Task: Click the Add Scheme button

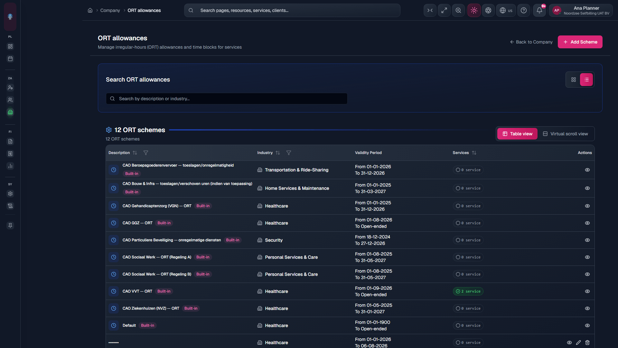Action: (580, 42)
